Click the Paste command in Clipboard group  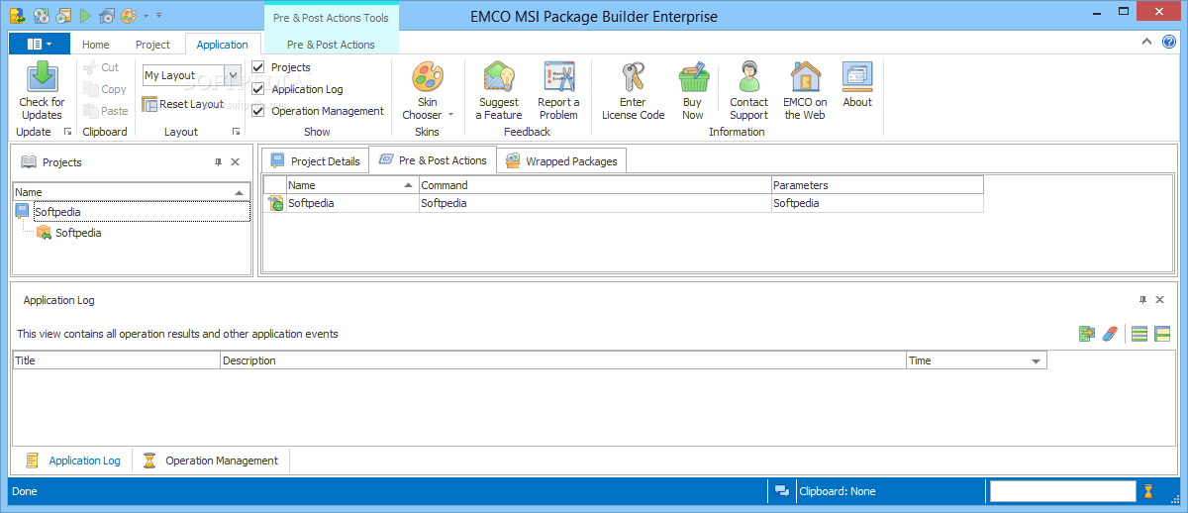(x=106, y=111)
